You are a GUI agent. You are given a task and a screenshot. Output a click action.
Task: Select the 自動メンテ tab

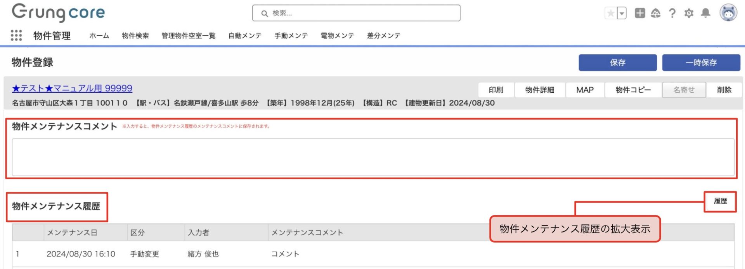click(244, 36)
